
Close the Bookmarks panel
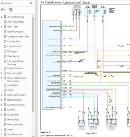pos(31,3)
